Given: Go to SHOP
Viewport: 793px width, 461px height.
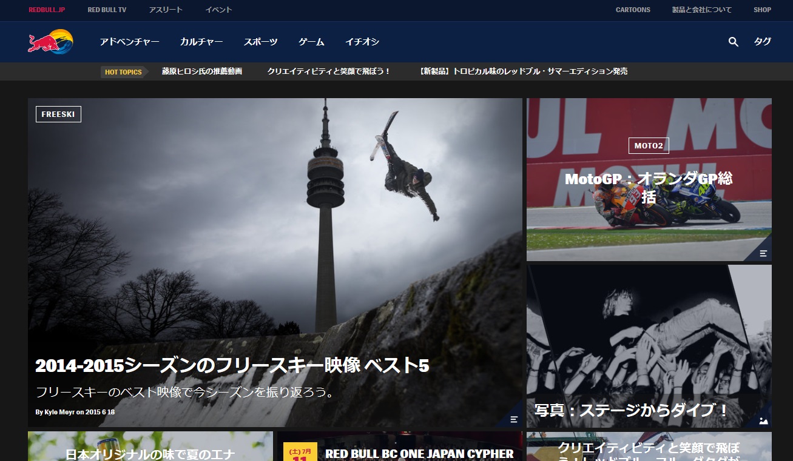Looking at the screenshot, I should pos(762,10).
